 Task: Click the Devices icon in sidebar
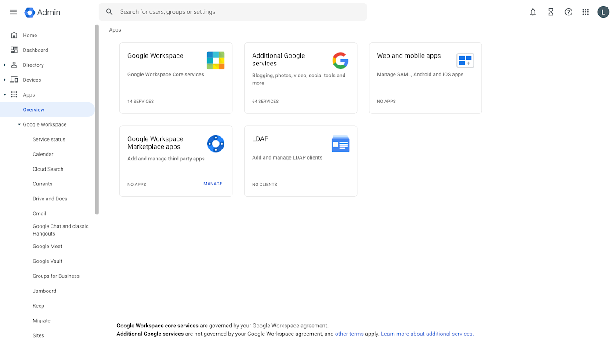[14, 80]
